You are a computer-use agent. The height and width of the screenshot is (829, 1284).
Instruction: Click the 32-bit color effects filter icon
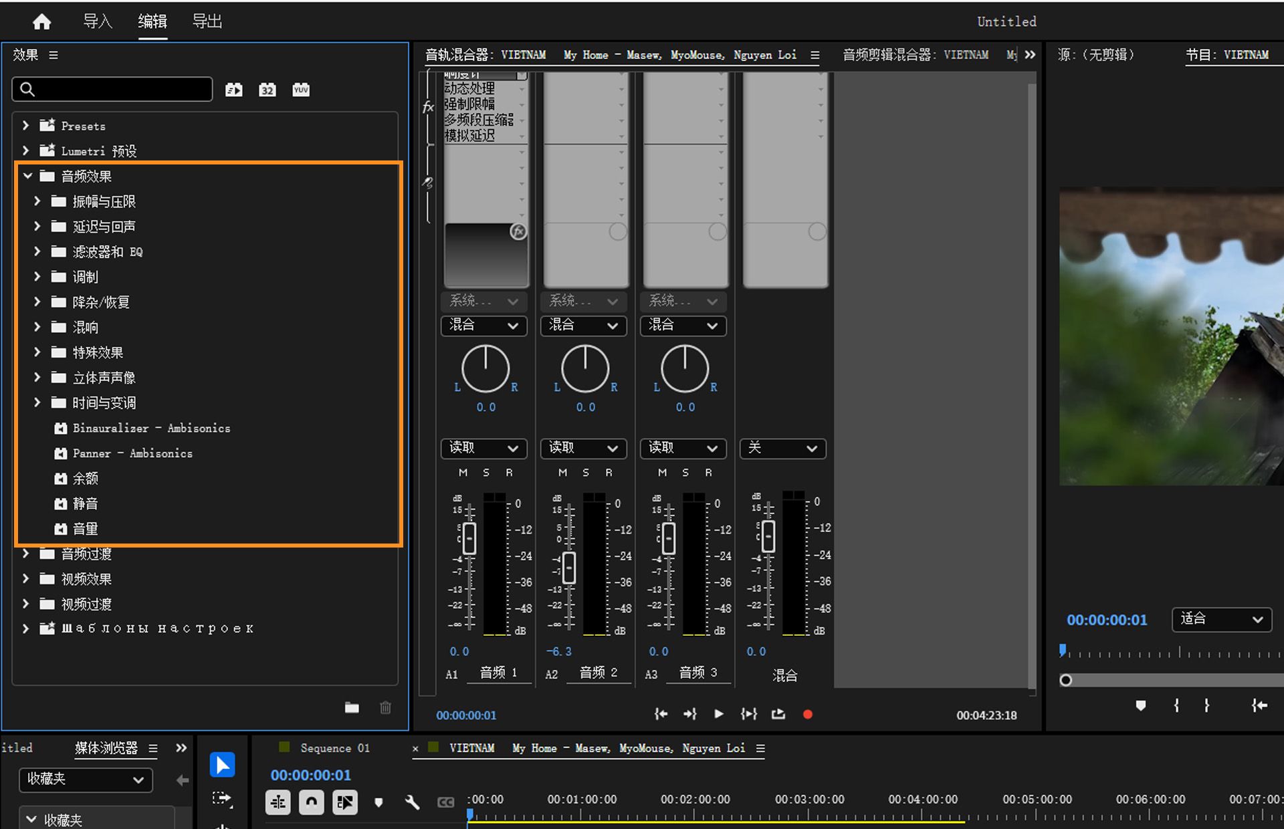(x=267, y=89)
